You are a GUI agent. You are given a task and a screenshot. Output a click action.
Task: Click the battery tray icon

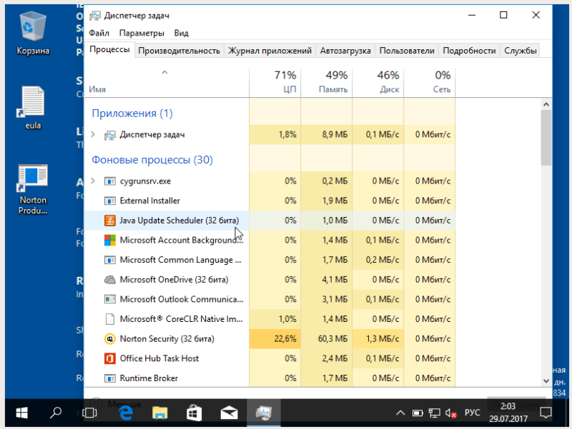coord(418,413)
